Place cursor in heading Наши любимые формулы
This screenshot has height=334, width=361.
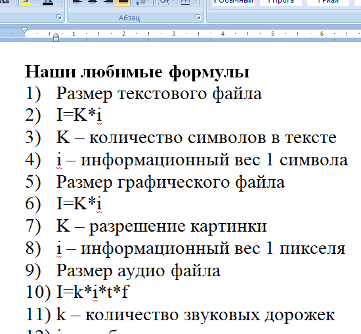point(137,72)
